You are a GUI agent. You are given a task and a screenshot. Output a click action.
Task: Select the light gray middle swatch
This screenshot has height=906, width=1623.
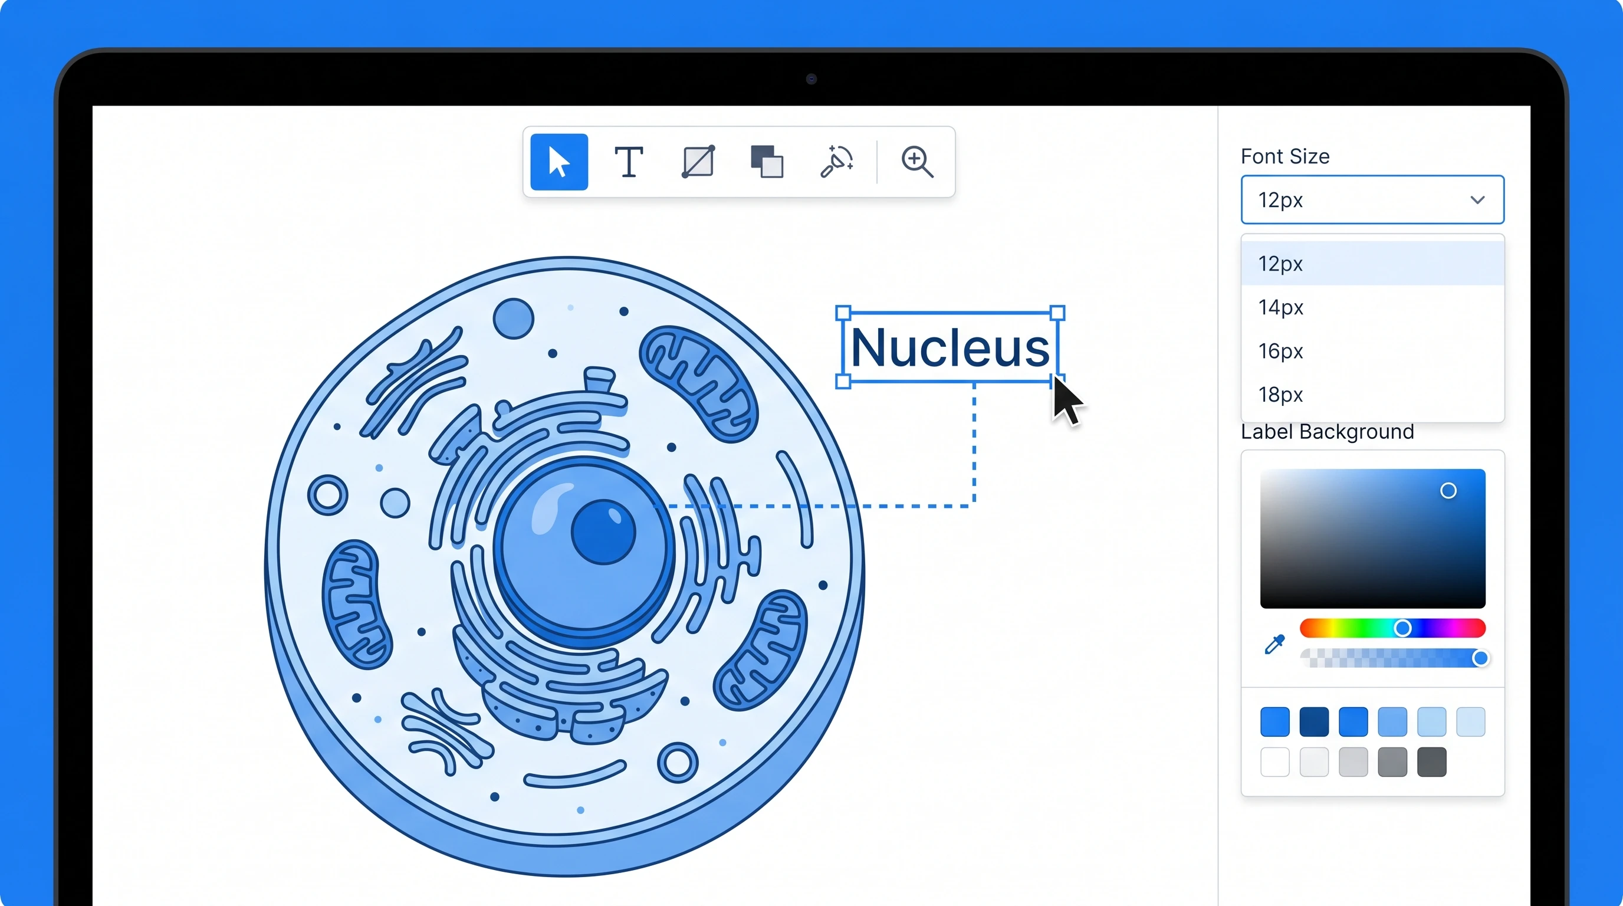coord(1353,762)
